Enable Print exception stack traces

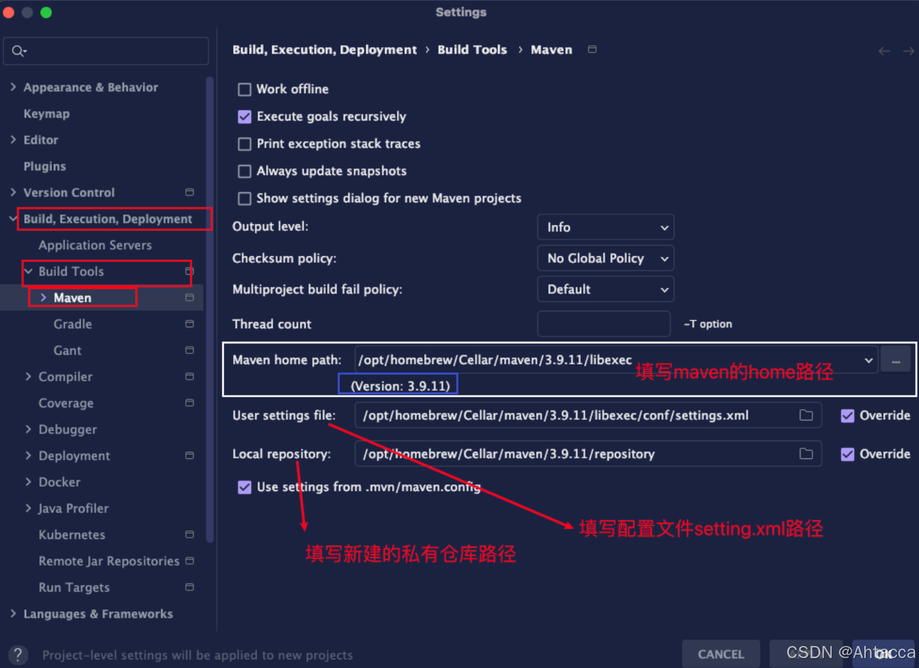[244, 144]
